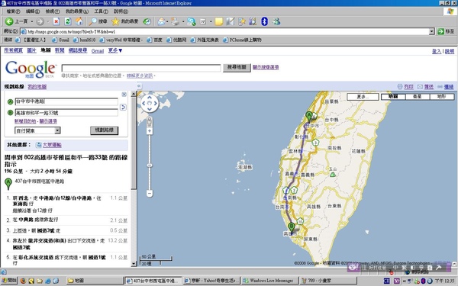Swap start and destination arrow icon

click(x=123, y=107)
